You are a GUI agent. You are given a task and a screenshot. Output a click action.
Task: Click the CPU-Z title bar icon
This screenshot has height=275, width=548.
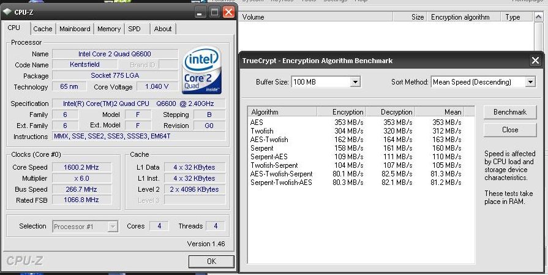7,12
